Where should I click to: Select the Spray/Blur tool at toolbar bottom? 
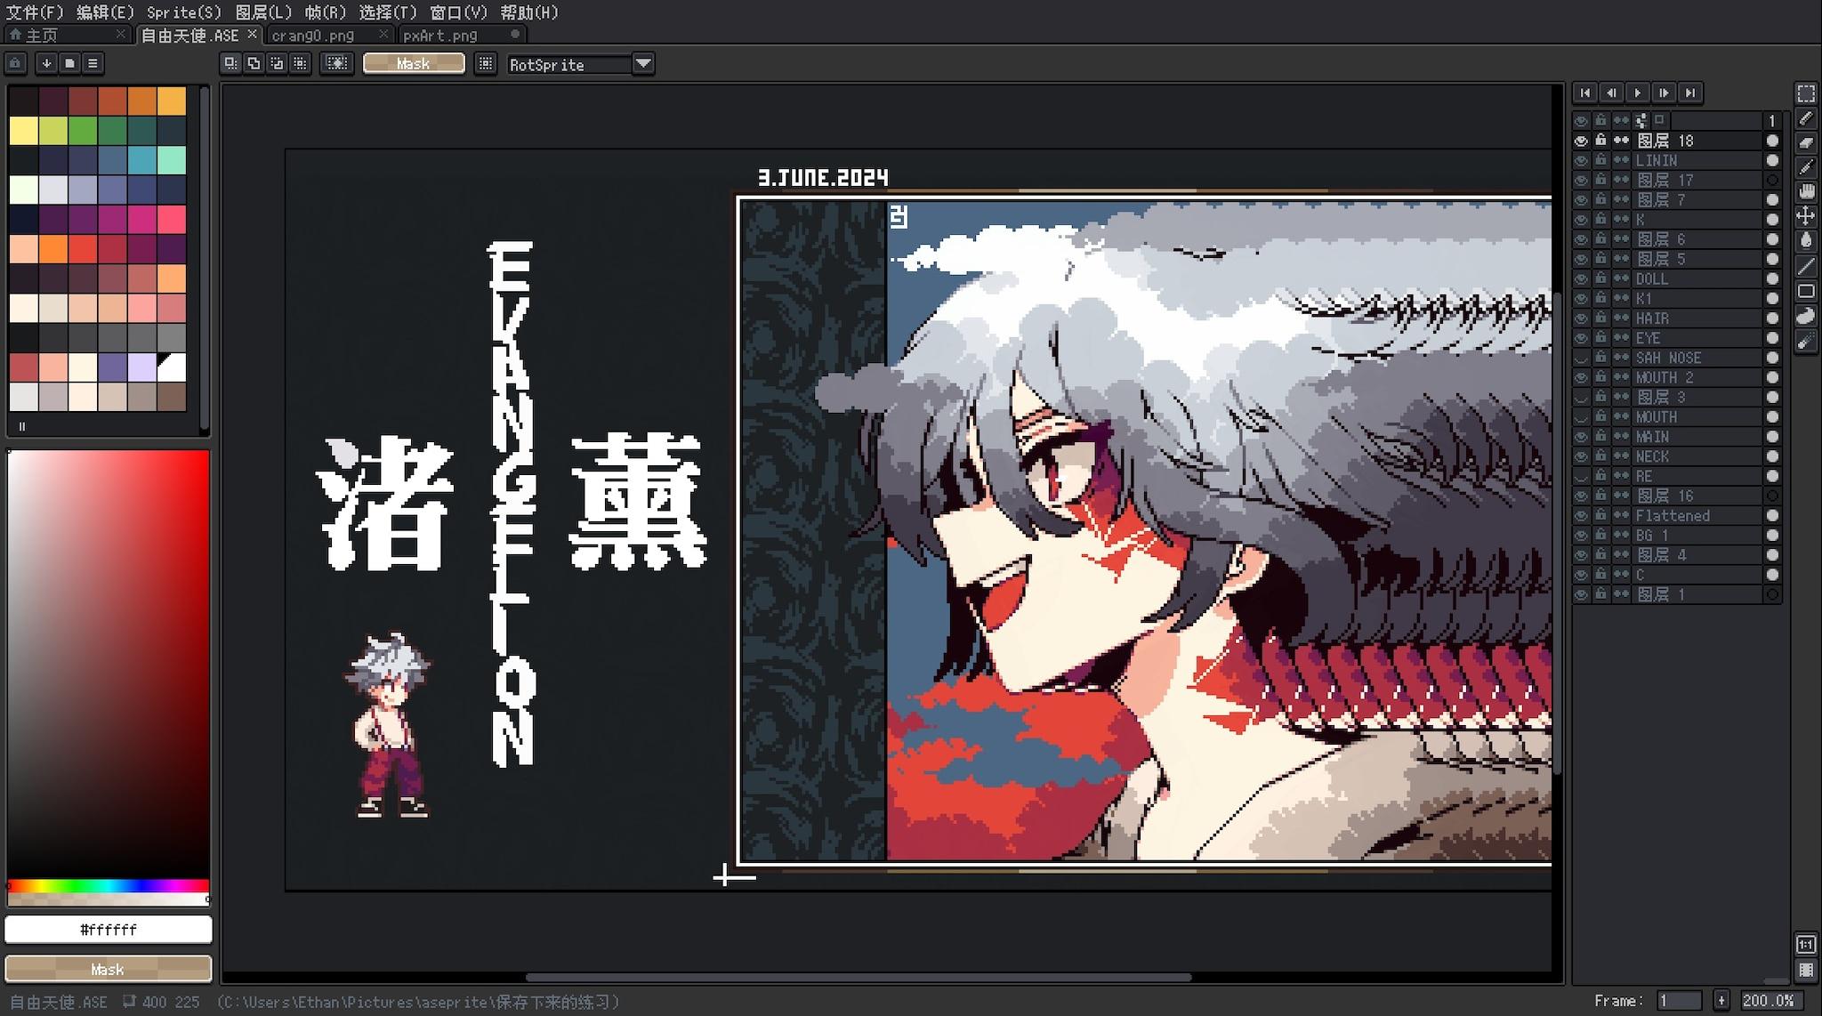click(x=1806, y=342)
